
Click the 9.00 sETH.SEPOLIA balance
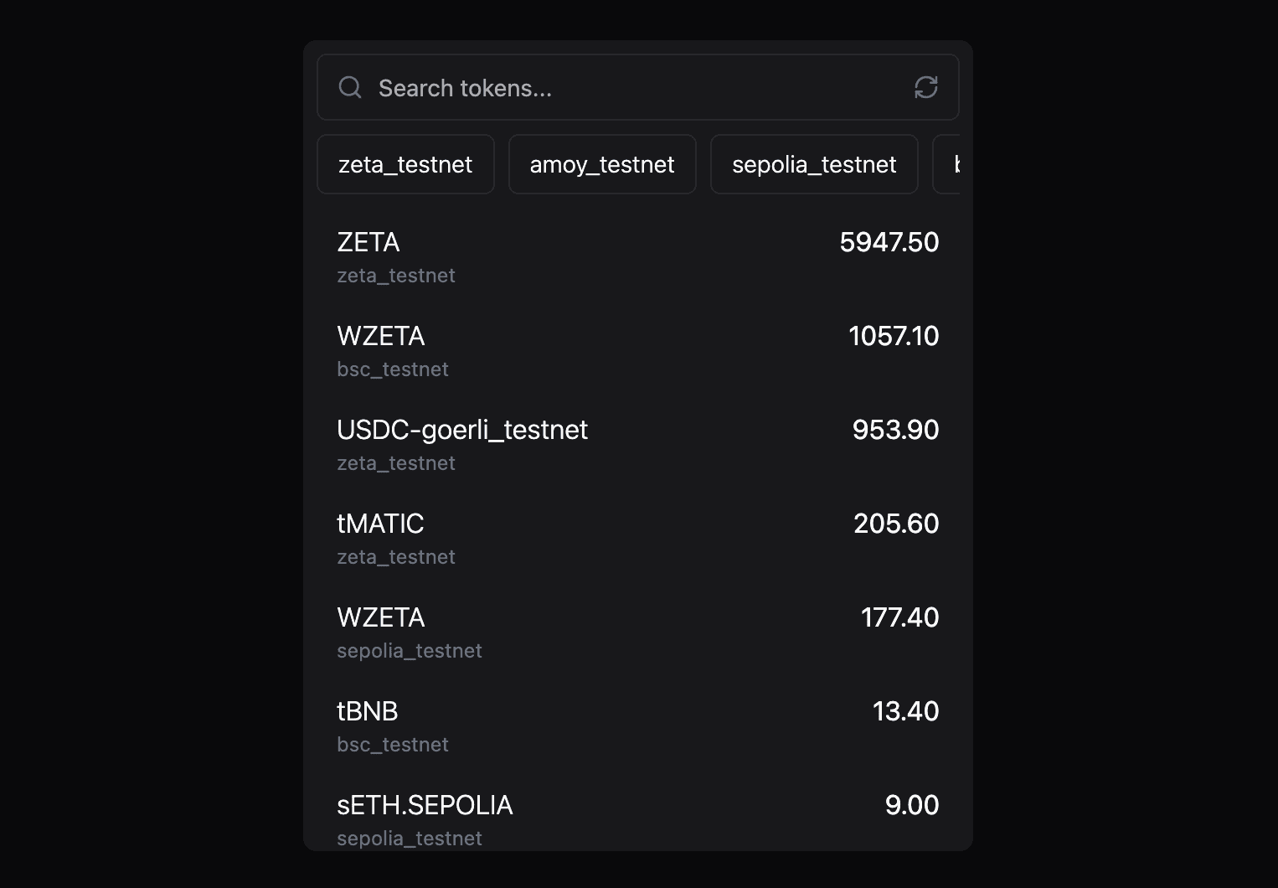[911, 805]
